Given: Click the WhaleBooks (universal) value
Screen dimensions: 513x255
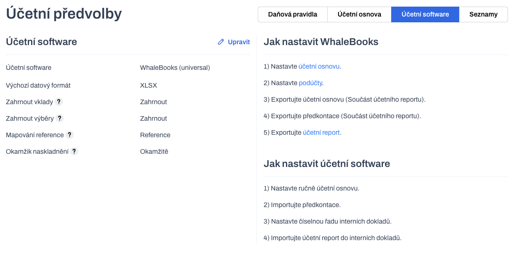Looking at the screenshot, I should coord(175,67).
